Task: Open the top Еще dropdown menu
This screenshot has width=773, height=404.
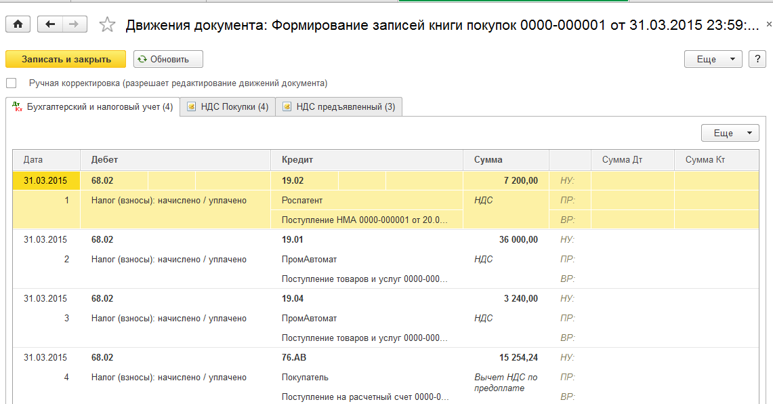Action: 713,59
